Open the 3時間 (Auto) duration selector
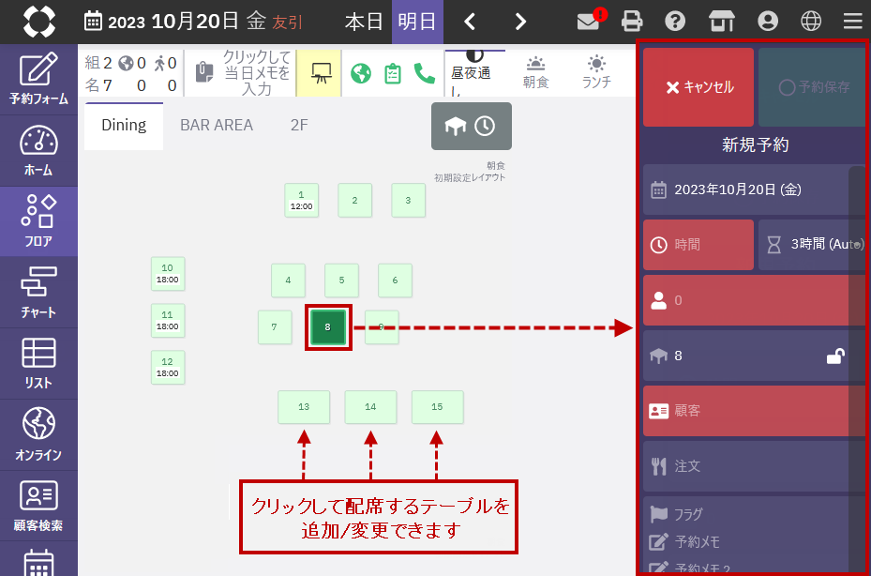The height and width of the screenshot is (576, 871). pyautogui.click(x=812, y=244)
